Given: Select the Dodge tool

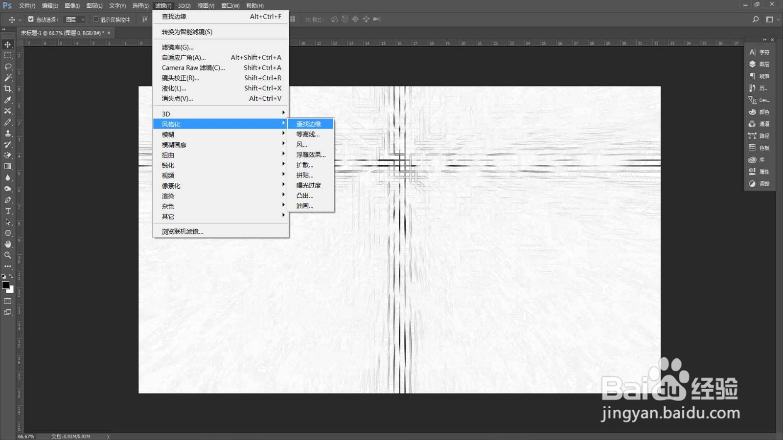Looking at the screenshot, I should coord(8,189).
